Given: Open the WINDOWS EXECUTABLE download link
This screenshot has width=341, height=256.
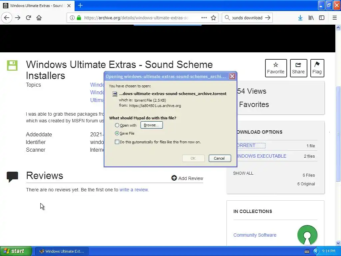Looking at the screenshot, I should 261,156.
